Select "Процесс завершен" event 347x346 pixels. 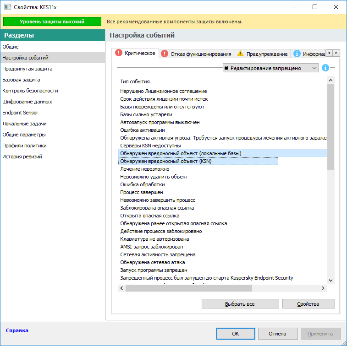pyautogui.click(x=222, y=192)
